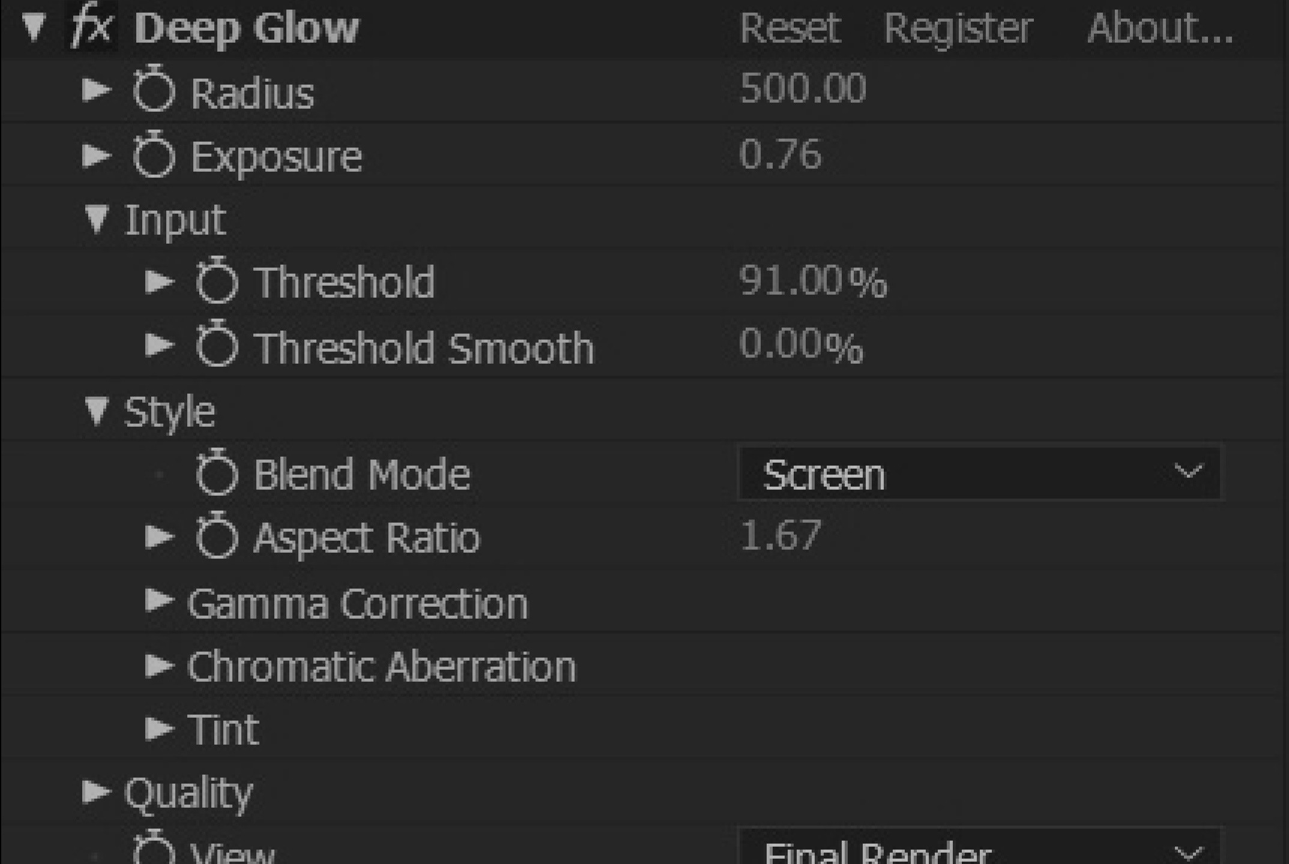Viewport: 1289px width, 864px height.
Task: Click the Radius stopwatch icon
Action: pos(149,91)
